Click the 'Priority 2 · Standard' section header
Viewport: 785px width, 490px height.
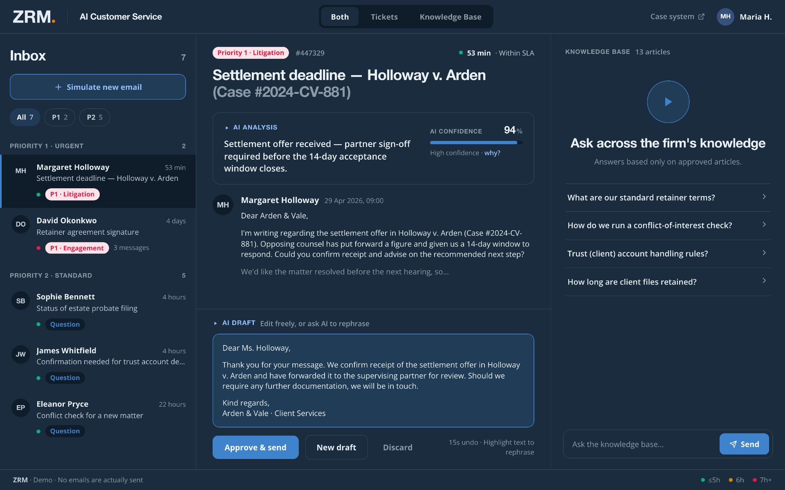51,276
